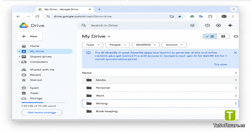Click the Search in Drive field
251x132 pixels.
click(x=138, y=25)
